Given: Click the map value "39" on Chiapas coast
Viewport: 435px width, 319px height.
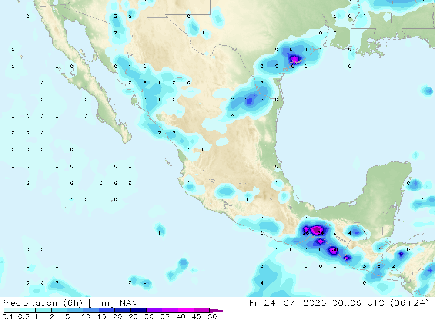Looking at the screenshot, I should coord(335,250).
